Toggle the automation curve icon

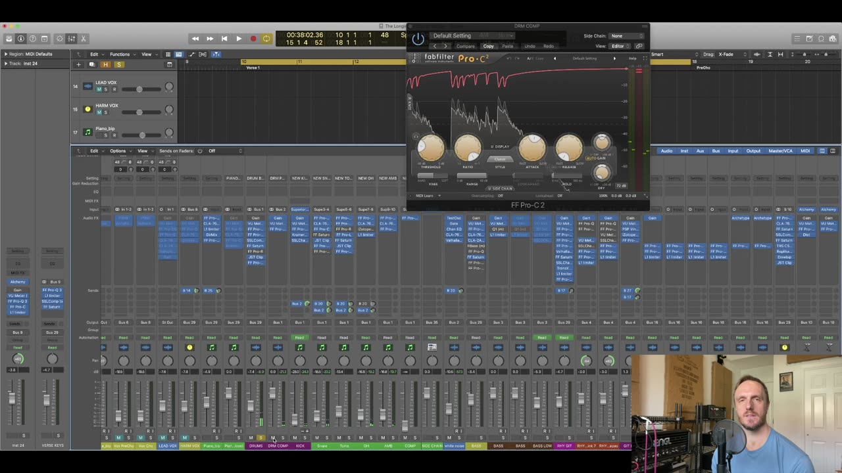pos(192,55)
